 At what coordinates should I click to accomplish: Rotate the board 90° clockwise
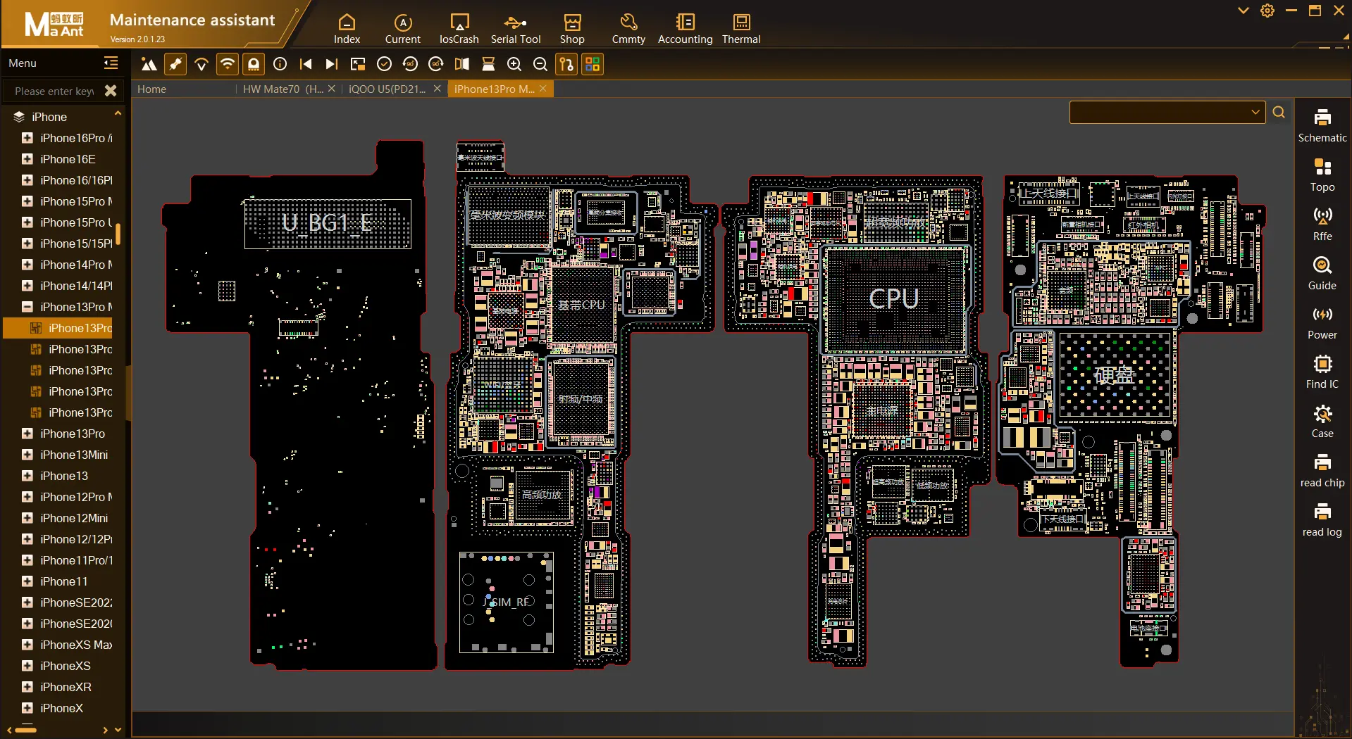[436, 65]
